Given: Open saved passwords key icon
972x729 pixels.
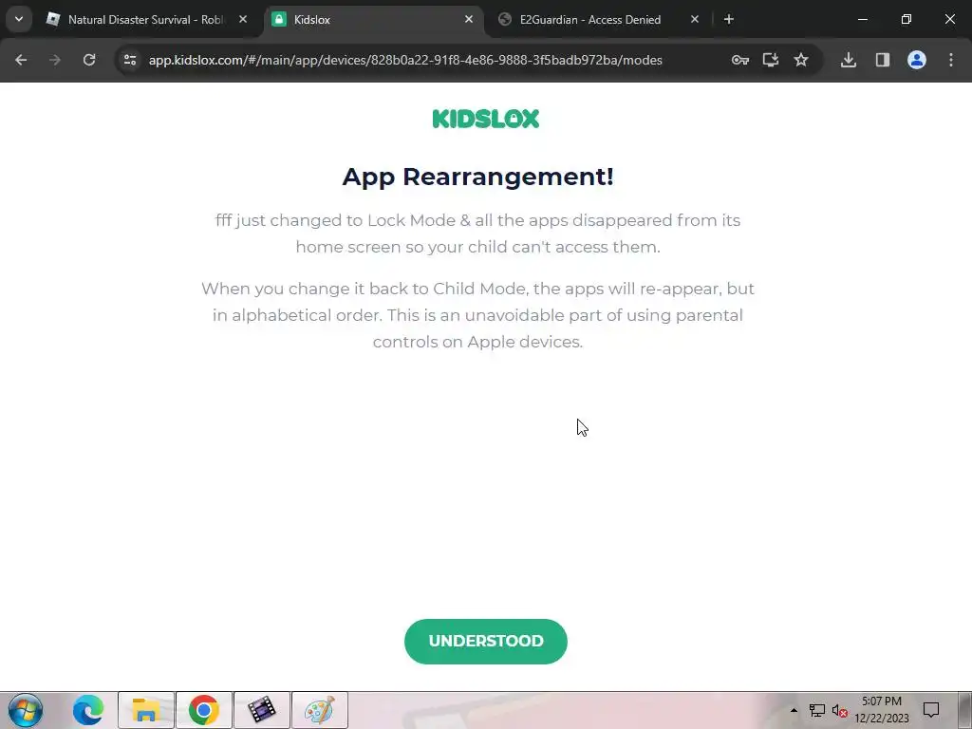Looking at the screenshot, I should [x=740, y=60].
